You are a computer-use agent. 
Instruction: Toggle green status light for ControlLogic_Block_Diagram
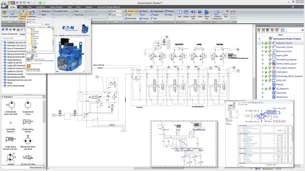click(x=266, y=76)
